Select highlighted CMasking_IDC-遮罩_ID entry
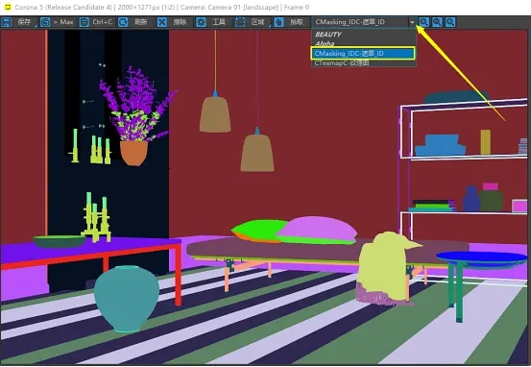 [x=363, y=54]
